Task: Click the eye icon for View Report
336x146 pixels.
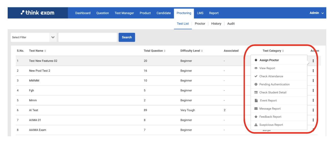Action: click(256, 68)
